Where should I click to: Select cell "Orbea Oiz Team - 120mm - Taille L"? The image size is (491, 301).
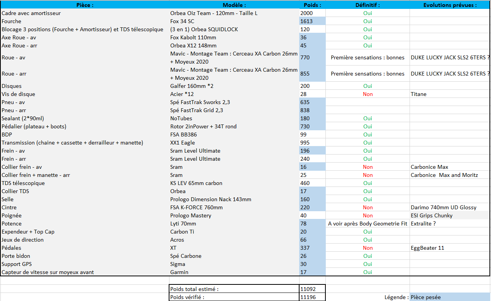(x=234, y=13)
